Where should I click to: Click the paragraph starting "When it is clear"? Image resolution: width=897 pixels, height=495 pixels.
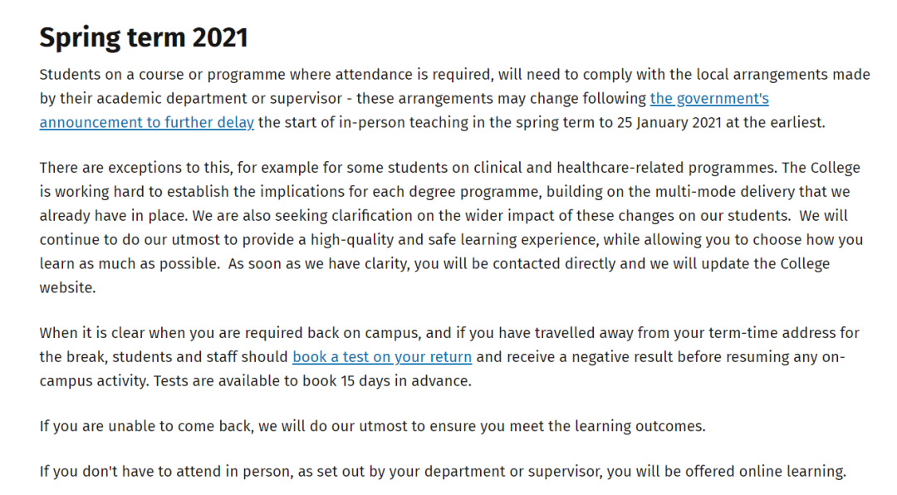point(449,357)
